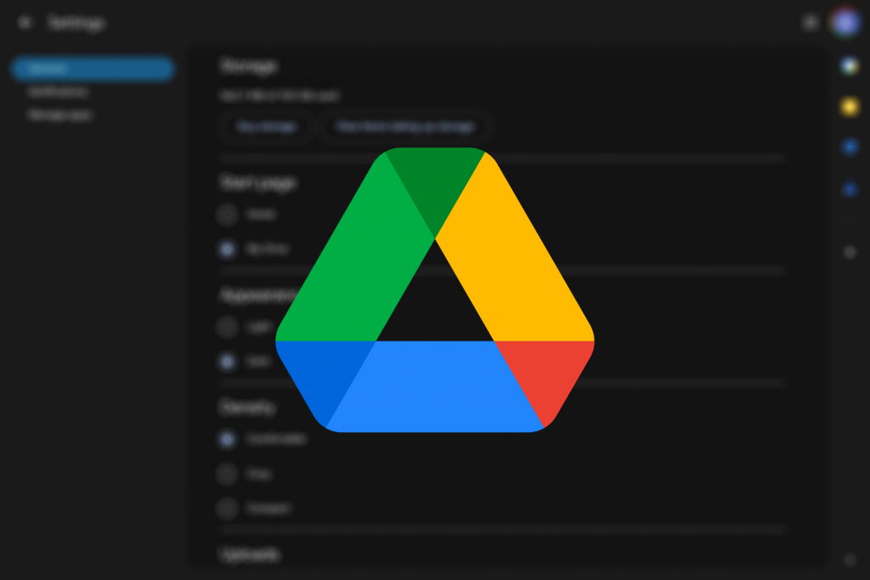Screen dimensions: 870x580
Task: Select the General settings tab
Action: click(92, 69)
